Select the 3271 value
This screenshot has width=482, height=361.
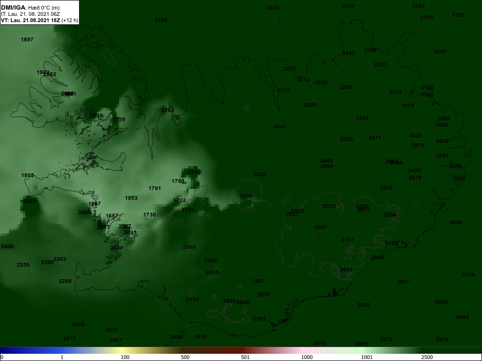pyautogui.click(x=290, y=69)
